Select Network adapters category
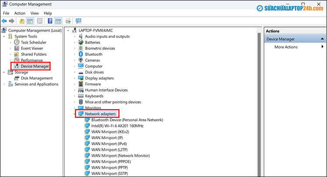 [100, 114]
